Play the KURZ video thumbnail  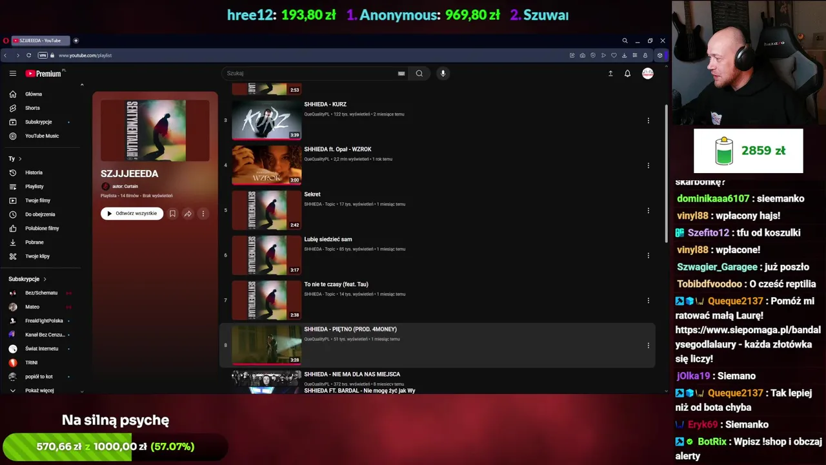click(x=267, y=120)
